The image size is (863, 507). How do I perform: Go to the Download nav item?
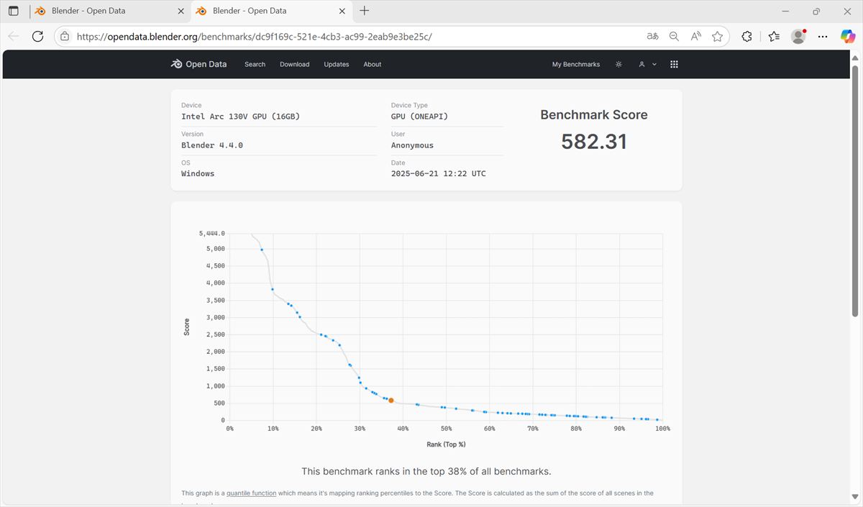(x=294, y=65)
